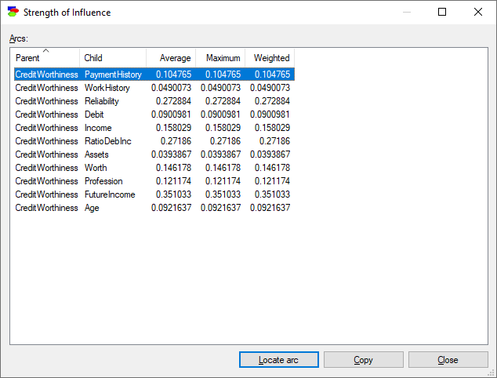The image size is (497, 378).
Task: Click maximum value 0.272884
Action: coord(223,101)
